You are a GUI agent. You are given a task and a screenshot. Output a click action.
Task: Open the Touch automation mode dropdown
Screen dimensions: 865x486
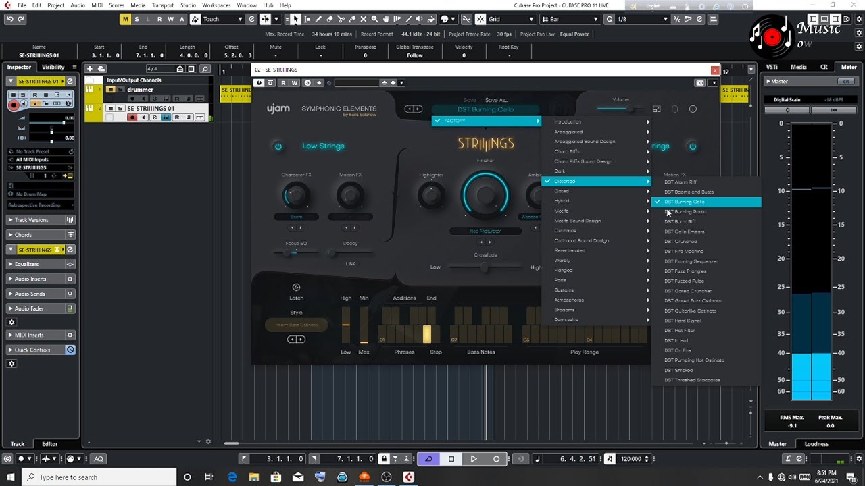222,19
